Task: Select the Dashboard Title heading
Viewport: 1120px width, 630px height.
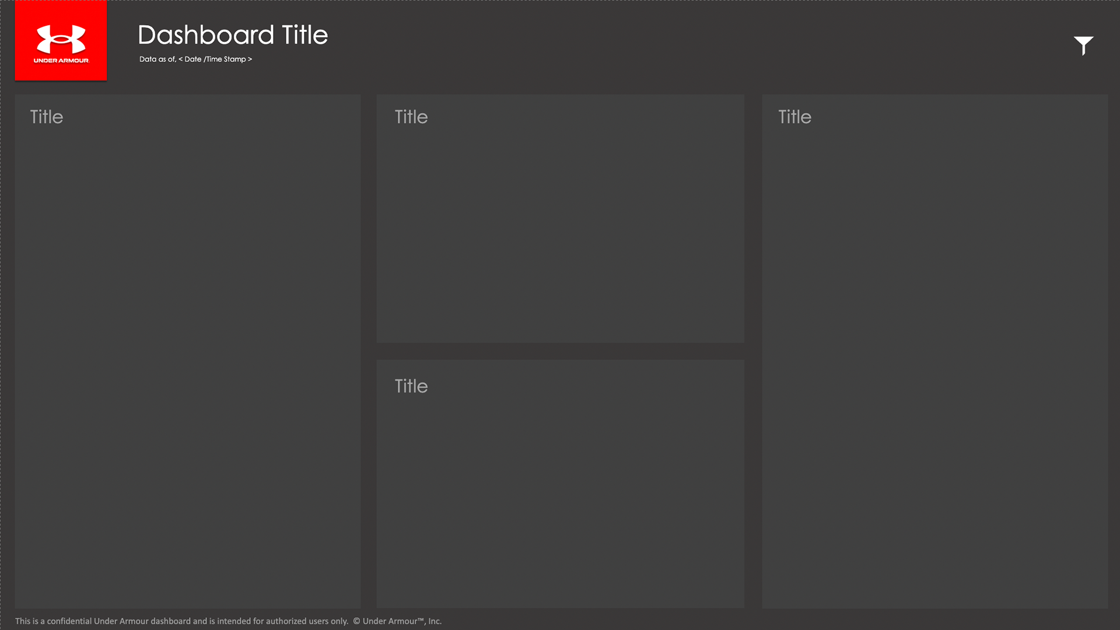Action: tap(233, 35)
